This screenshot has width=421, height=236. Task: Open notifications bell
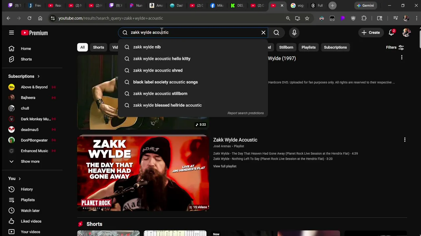[391, 32]
